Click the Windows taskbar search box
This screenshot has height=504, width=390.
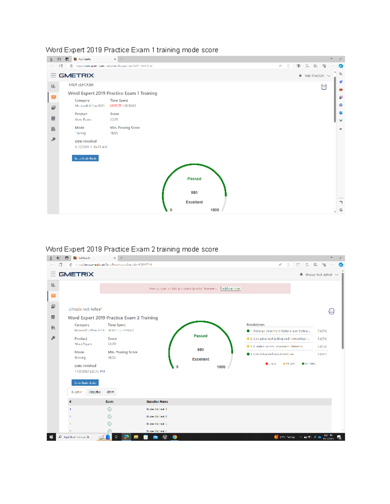click(76, 437)
